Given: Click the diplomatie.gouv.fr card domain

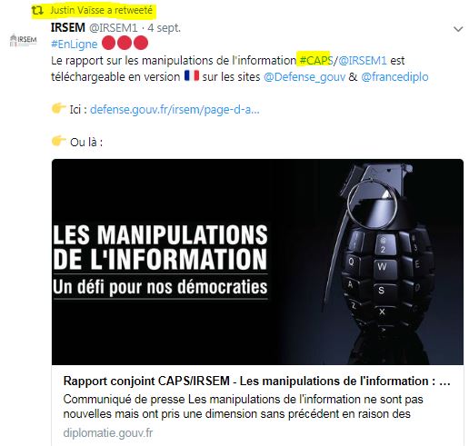Looking at the screenshot, I should click(108, 433).
